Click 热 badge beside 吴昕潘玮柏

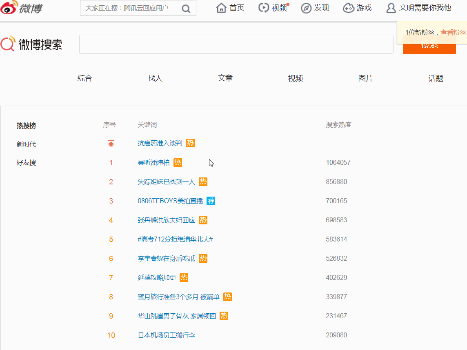point(178,162)
